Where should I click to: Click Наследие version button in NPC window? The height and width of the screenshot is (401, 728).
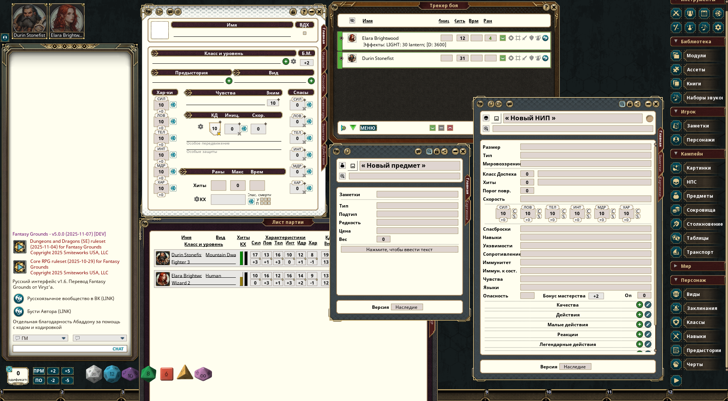[574, 366]
